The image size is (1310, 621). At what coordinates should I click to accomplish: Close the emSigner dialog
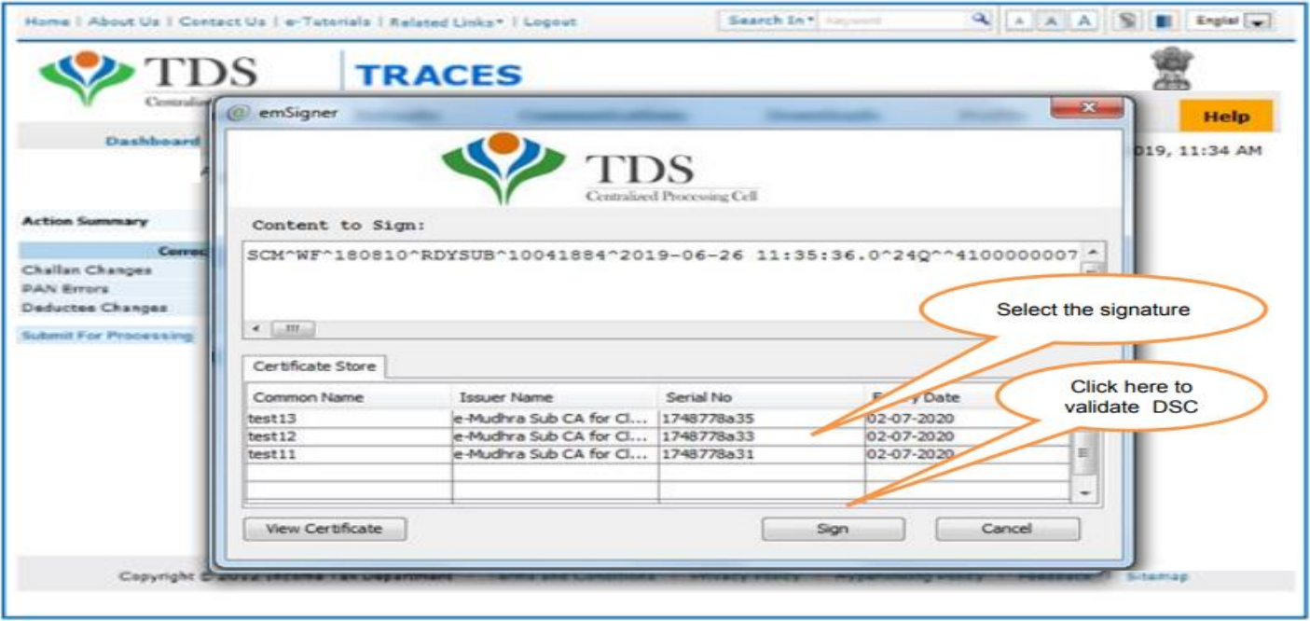[x=1086, y=109]
